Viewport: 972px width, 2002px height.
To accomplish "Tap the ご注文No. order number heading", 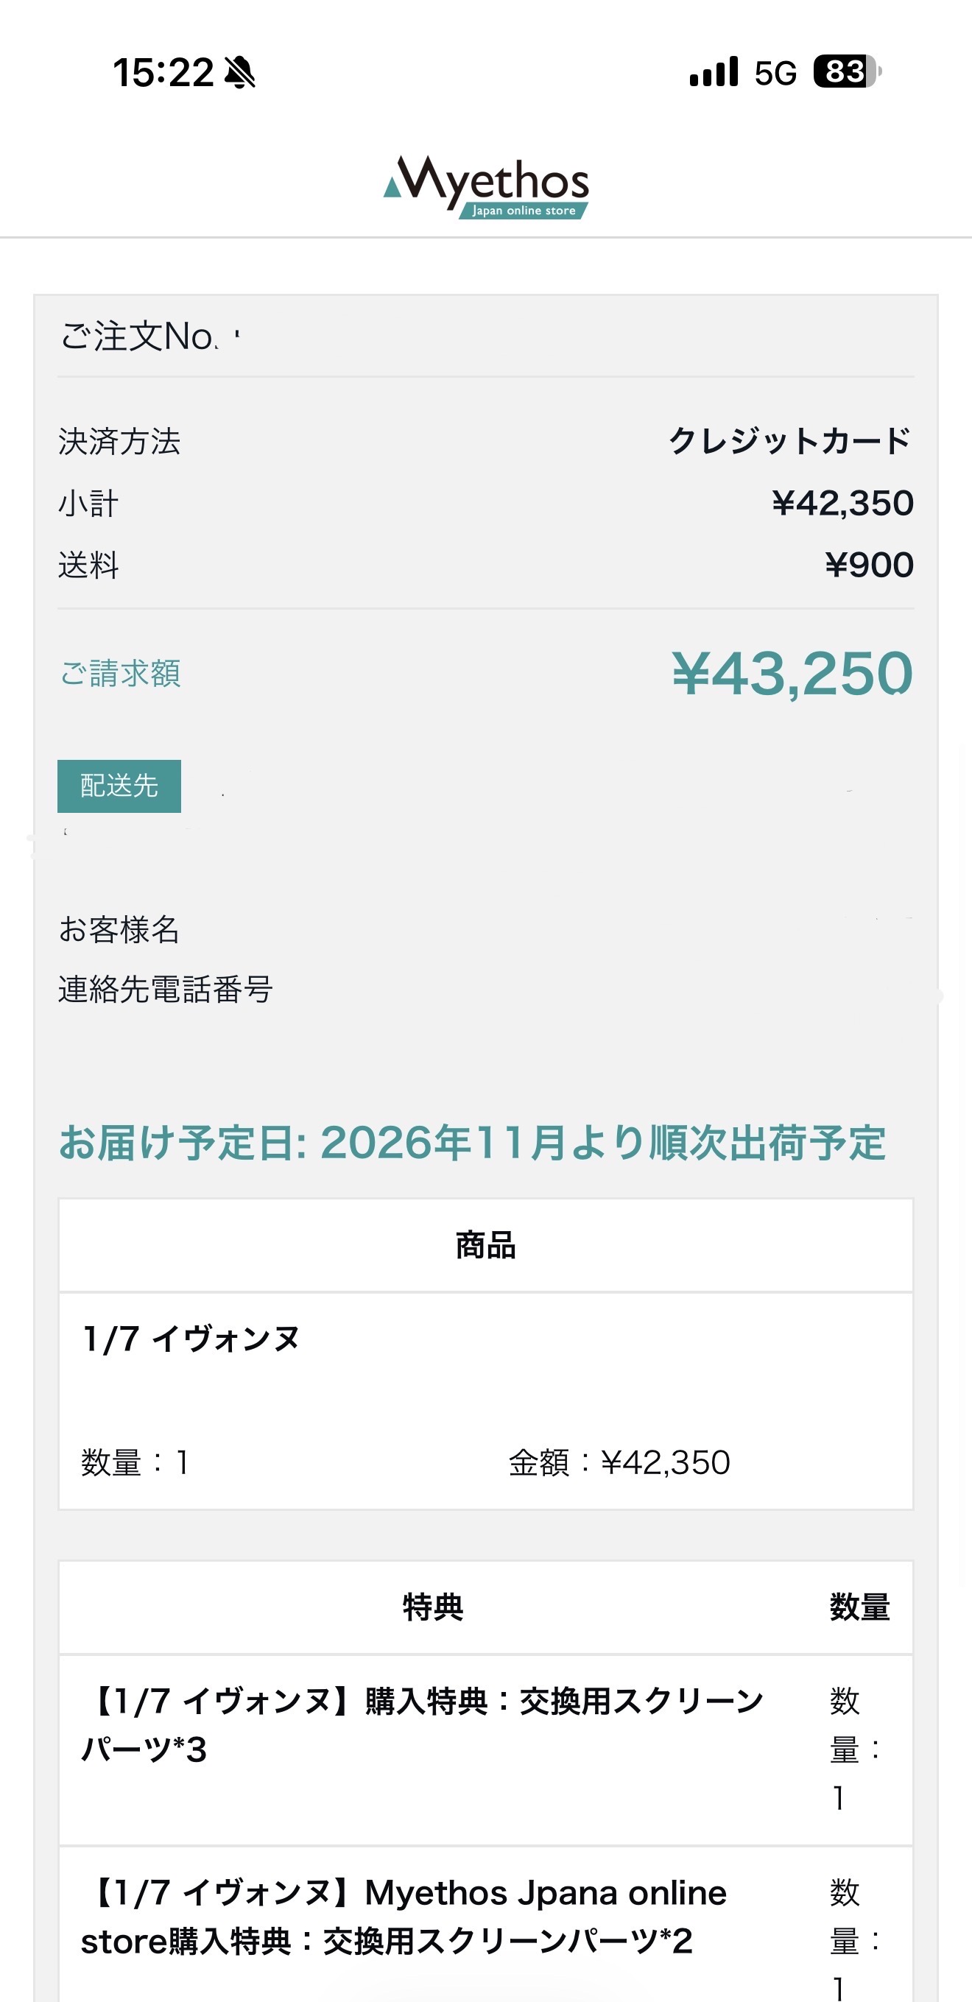I will coord(140,336).
